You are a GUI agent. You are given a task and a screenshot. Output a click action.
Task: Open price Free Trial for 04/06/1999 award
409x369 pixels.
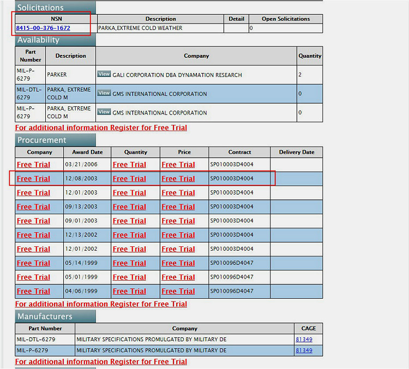(178, 291)
